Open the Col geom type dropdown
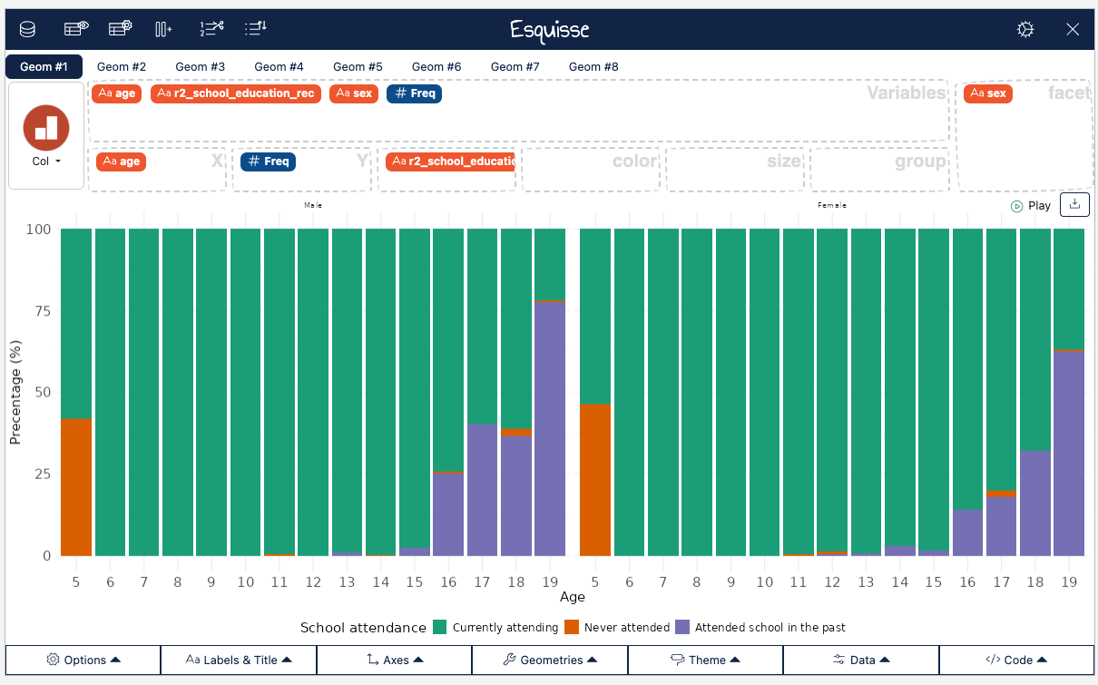Screen dimensions: 1098x685 [46, 161]
